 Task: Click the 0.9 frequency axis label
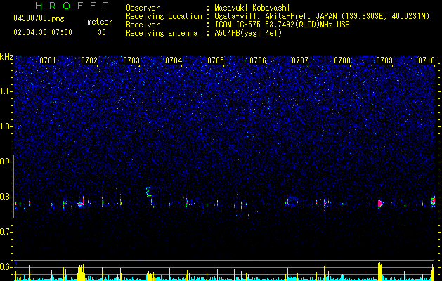(6, 162)
